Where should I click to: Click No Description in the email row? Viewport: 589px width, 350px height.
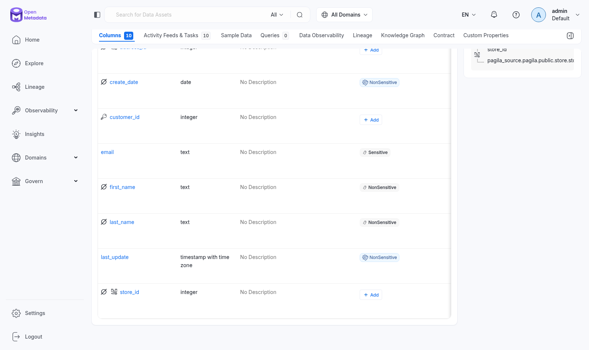point(258,152)
